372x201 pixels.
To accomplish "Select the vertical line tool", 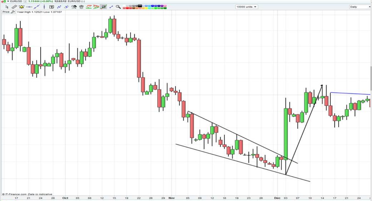I will click(44, 7).
